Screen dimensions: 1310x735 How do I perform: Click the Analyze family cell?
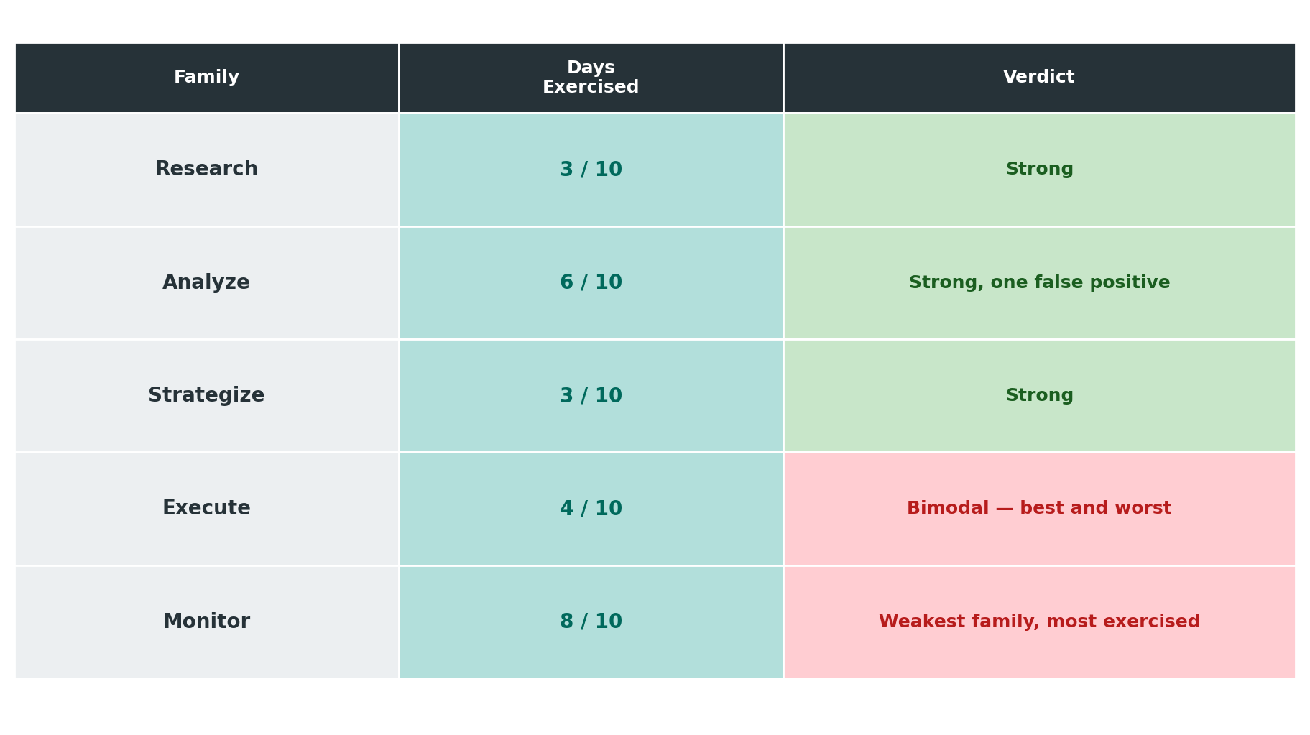pyautogui.click(x=207, y=283)
